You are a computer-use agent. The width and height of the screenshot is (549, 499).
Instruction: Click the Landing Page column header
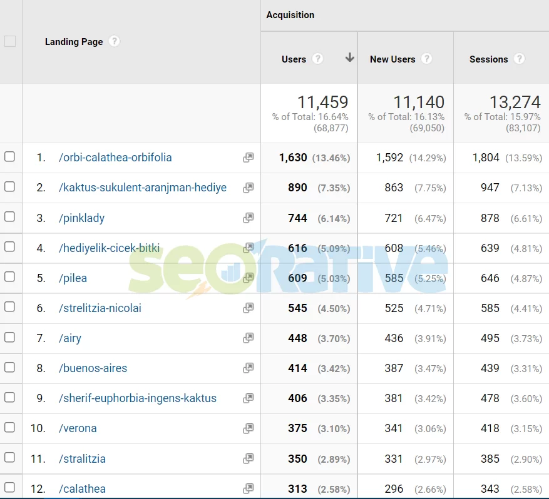74,42
